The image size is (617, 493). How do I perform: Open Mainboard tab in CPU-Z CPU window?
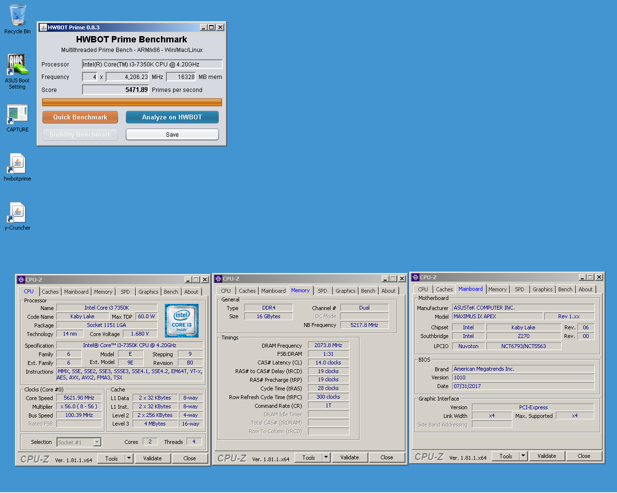click(x=76, y=292)
